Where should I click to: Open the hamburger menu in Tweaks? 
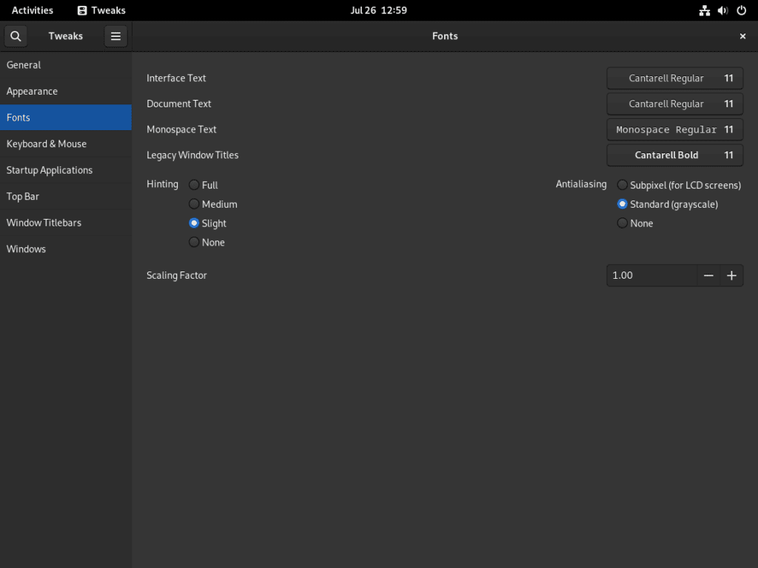coord(115,35)
